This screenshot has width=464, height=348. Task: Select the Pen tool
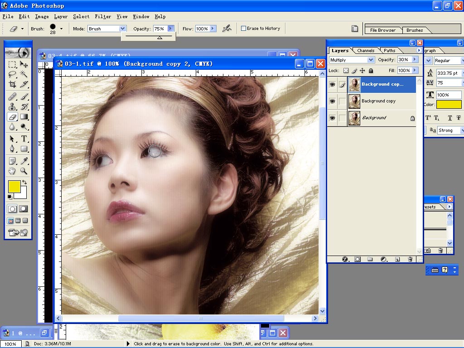point(12,149)
